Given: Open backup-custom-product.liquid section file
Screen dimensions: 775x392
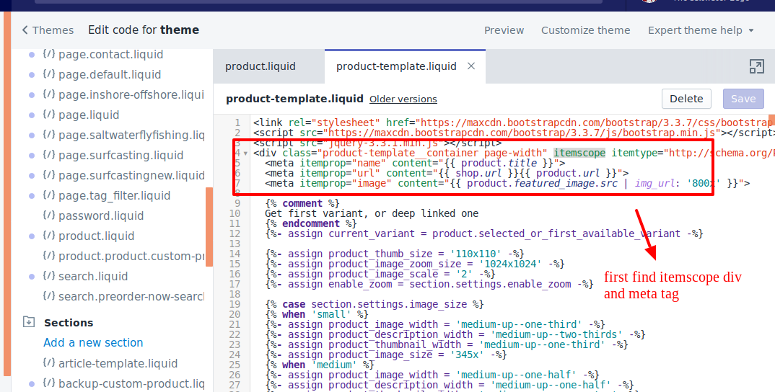Looking at the screenshot, I should 131,383.
